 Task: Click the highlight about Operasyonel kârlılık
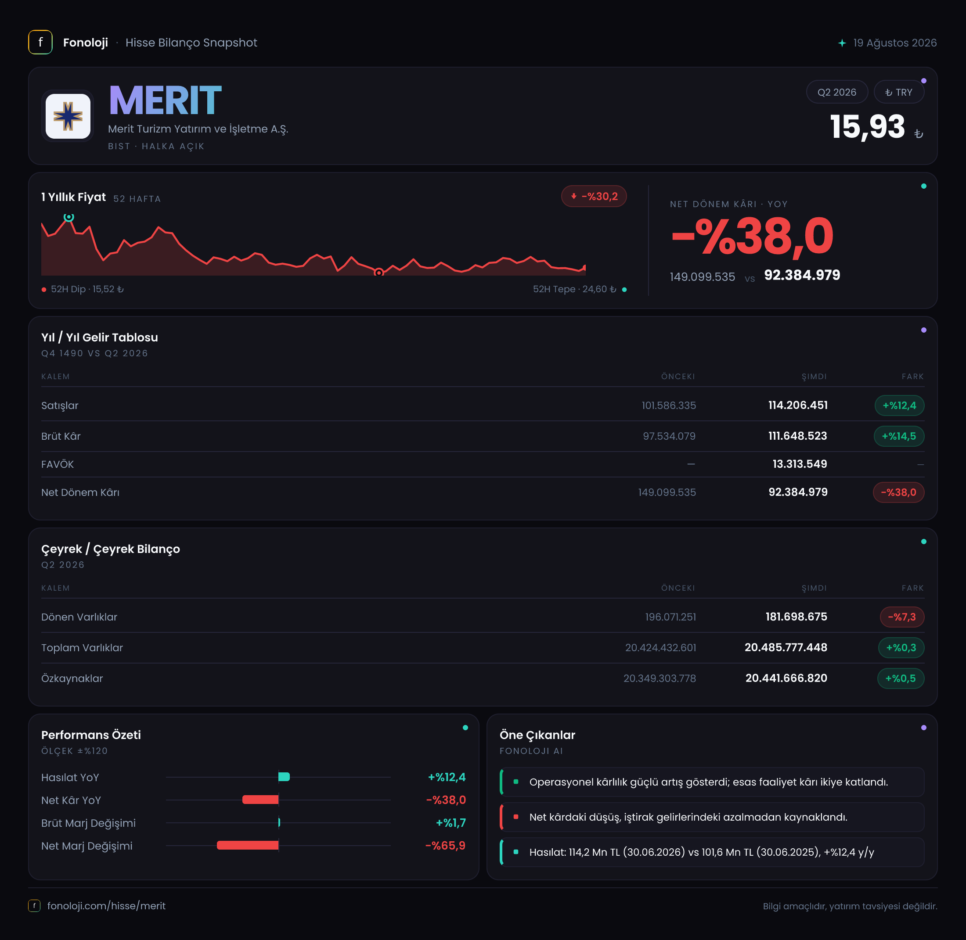click(712, 782)
